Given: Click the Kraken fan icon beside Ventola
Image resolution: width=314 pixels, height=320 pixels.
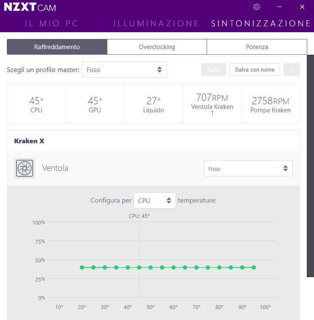Looking at the screenshot, I should (x=25, y=168).
